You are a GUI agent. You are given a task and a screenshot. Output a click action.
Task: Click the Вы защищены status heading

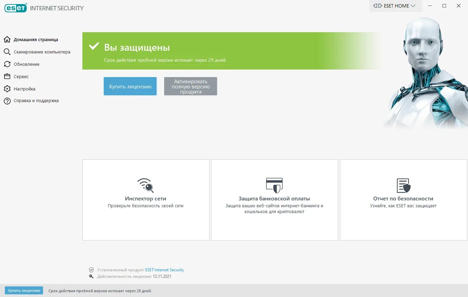coord(137,48)
